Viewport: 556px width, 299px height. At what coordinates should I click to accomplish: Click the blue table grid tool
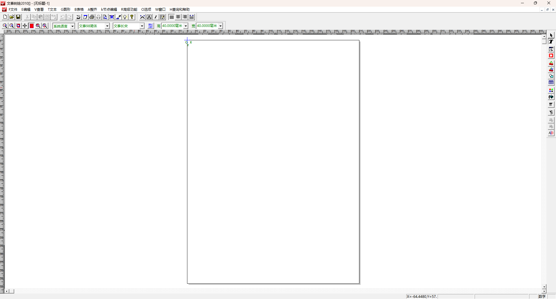point(551,83)
